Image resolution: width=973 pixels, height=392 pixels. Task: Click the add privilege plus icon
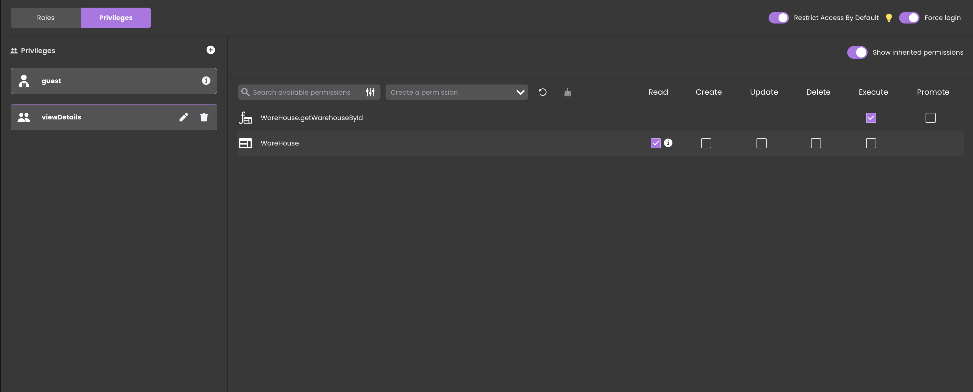tap(211, 50)
